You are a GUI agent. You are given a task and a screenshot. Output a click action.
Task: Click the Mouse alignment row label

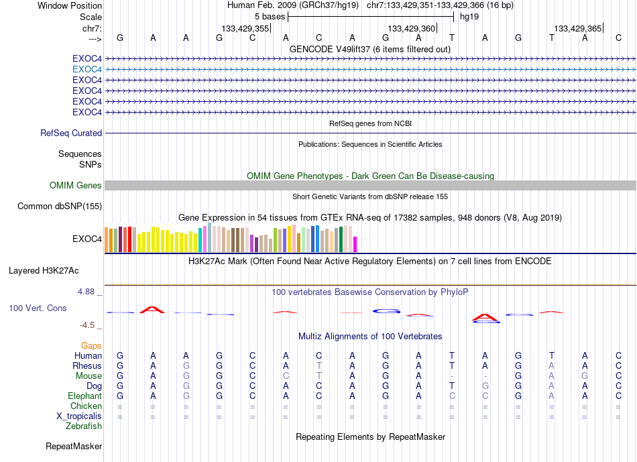[x=89, y=376]
